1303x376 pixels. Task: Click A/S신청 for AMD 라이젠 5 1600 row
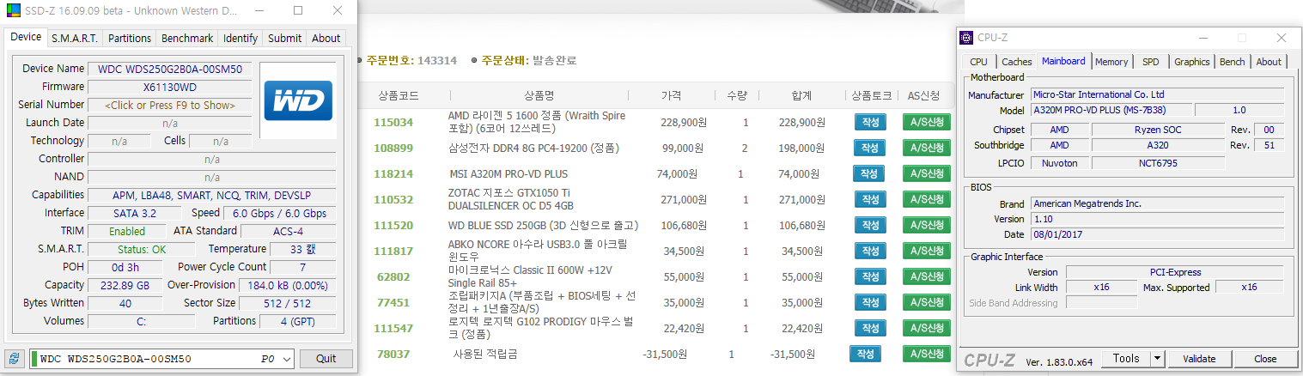click(927, 122)
